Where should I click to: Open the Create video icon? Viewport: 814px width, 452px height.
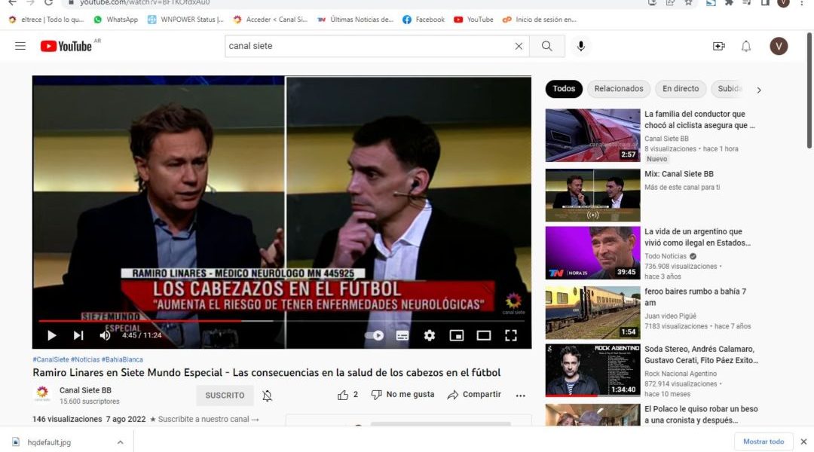click(x=718, y=46)
